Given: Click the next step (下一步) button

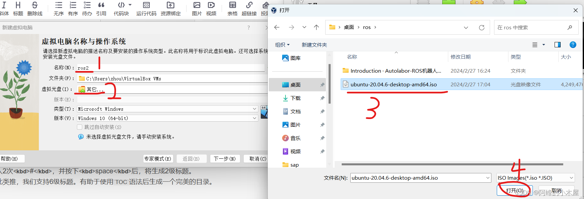Looking at the screenshot, I should (225, 159).
